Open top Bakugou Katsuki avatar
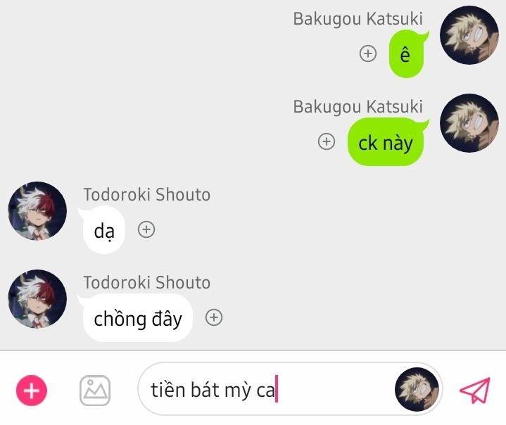 (x=469, y=35)
